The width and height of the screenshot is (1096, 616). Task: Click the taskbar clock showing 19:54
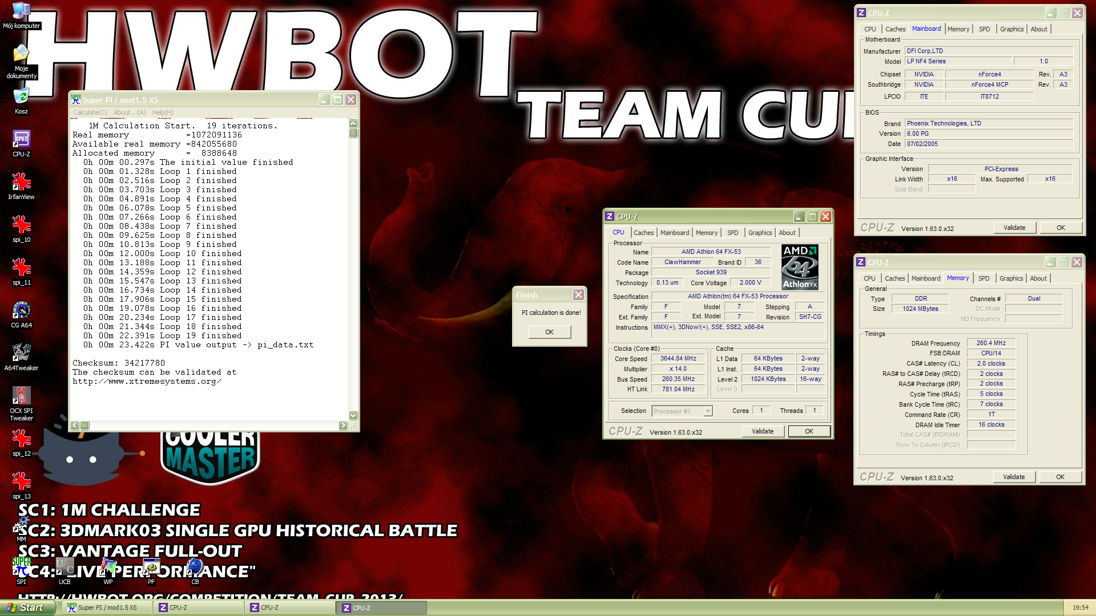[1080, 608]
